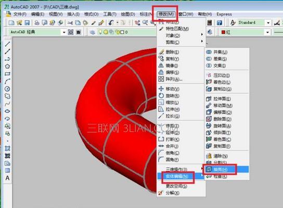This screenshot has height=208, width=283.
Task: Open the Express menu
Action: coord(224,14)
